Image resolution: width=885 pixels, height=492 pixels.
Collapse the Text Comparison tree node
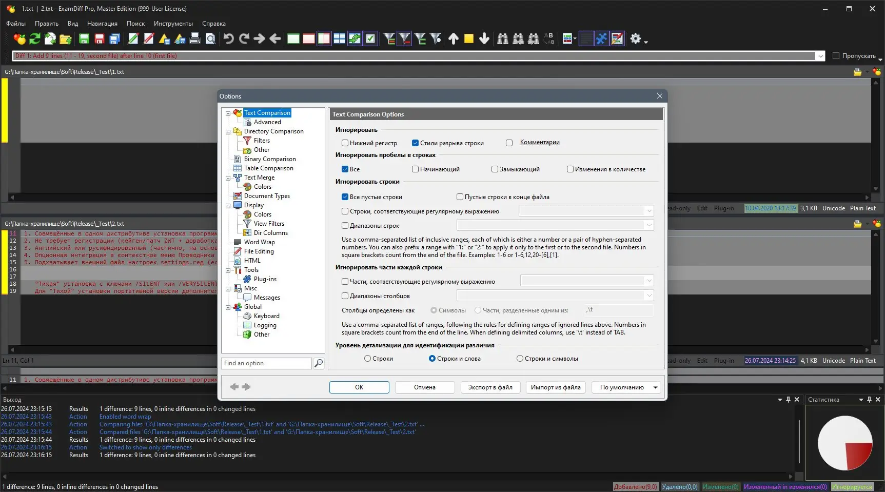click(228, 113)
